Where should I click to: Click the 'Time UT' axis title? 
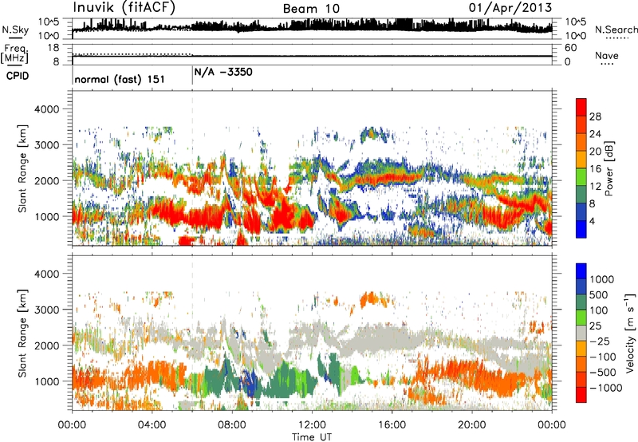312,436
